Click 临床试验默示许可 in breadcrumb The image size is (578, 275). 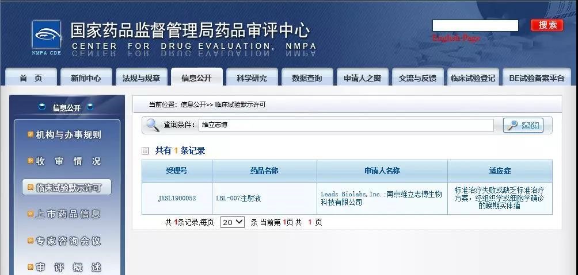point(240,104)
